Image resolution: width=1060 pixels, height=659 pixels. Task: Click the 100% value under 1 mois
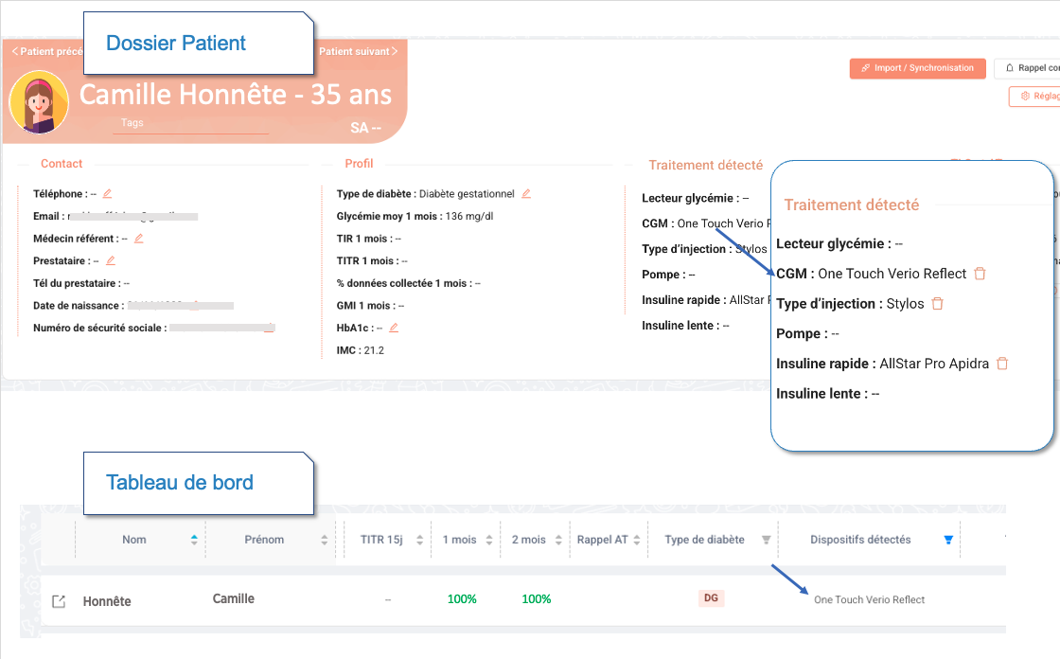point(462,598)
